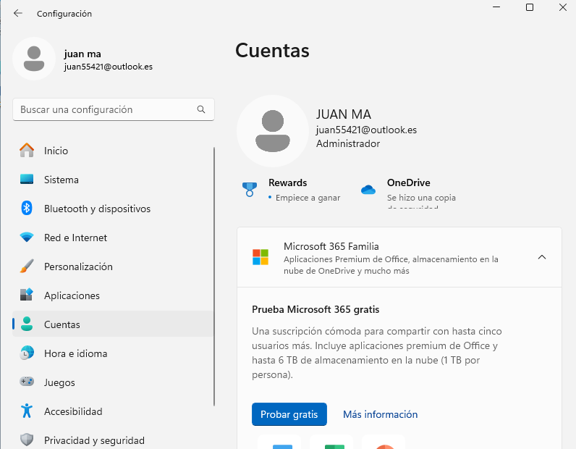Open the Inicio settings page
The height and width of the screenshot is (449, 576).
tap(113, 151)
